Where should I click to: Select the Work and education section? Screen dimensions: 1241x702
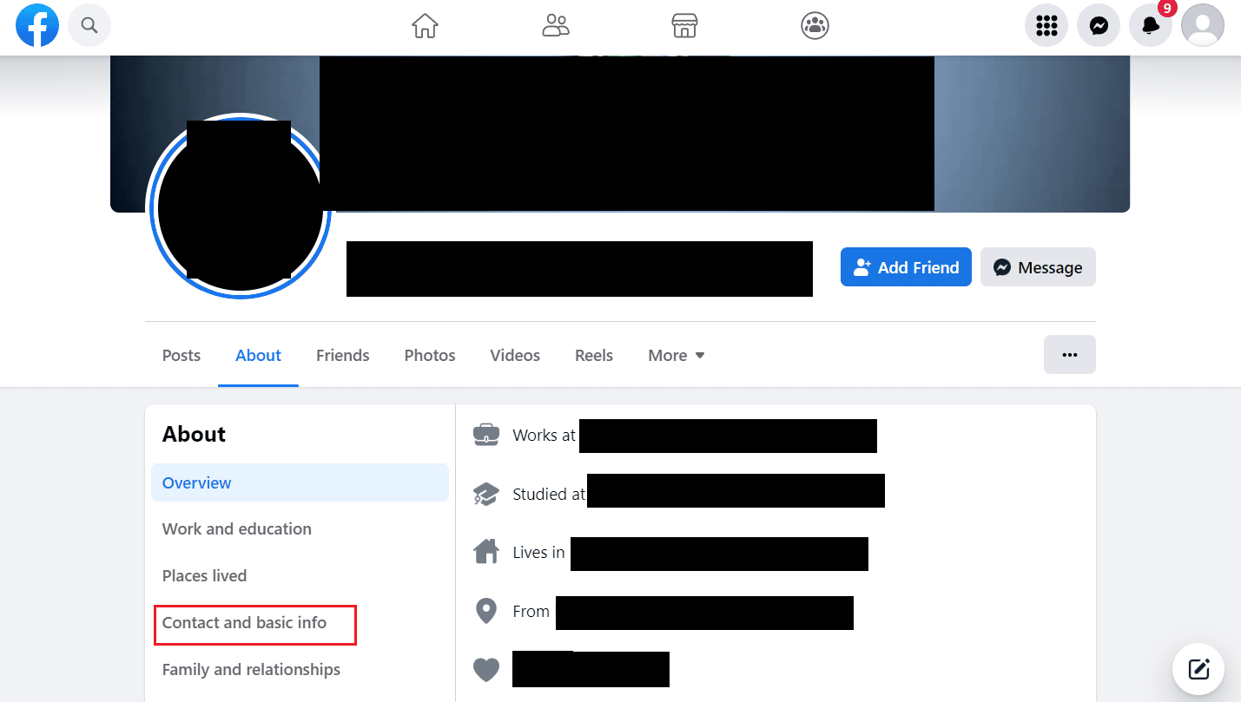click(x=236, y=528)
